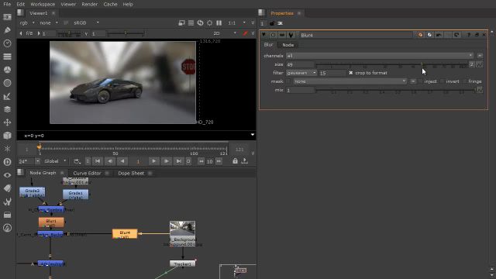Open the Deep nodes toolbar menu

pyautogui.click(x=7, y=162)
